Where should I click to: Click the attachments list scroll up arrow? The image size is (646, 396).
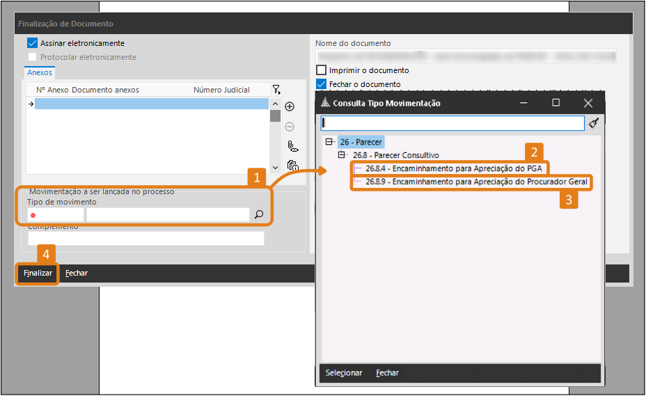(x=275, y=104)
